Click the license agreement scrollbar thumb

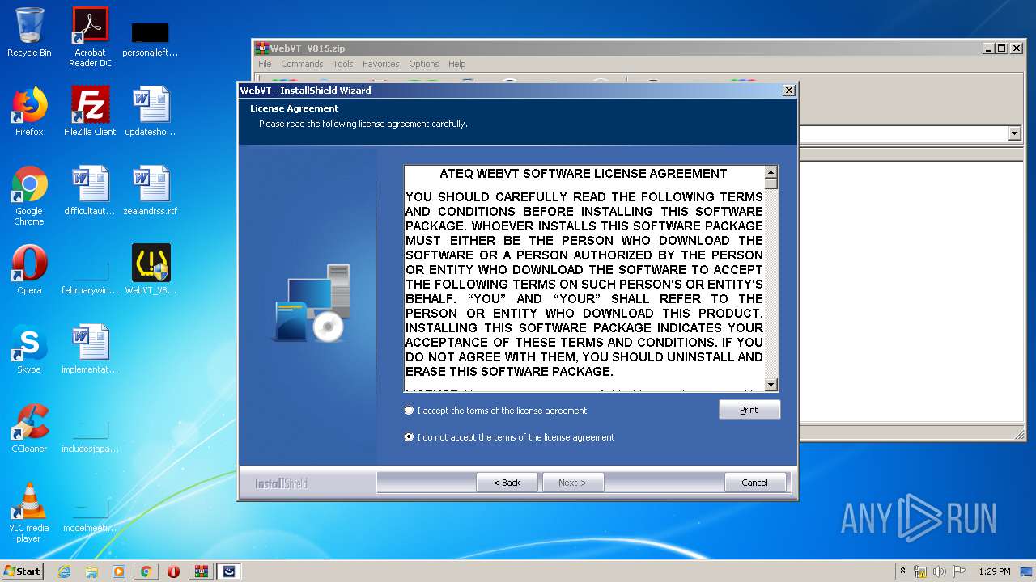pos(771,183)
